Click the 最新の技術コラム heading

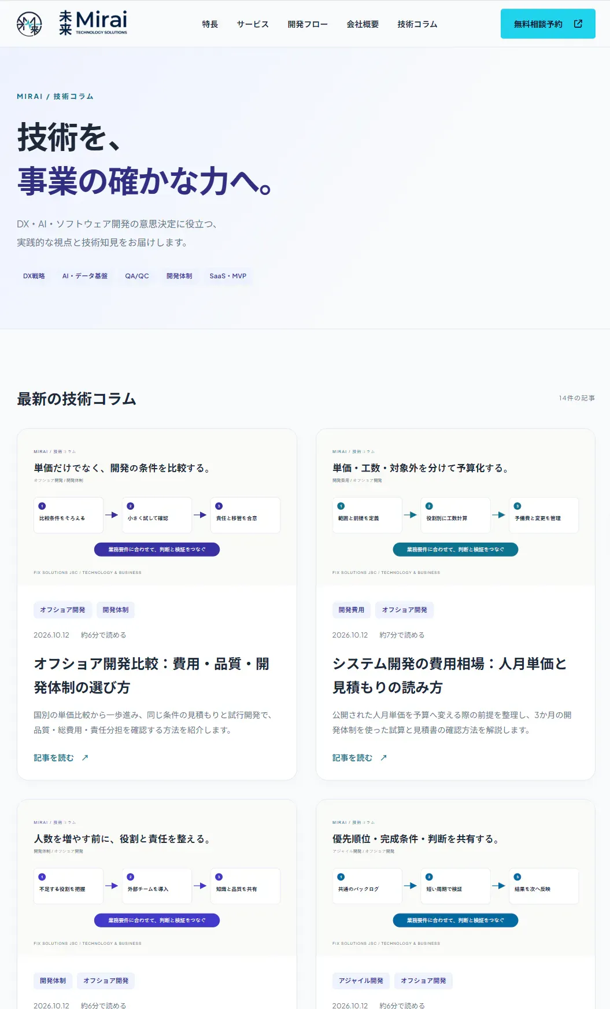77,399
